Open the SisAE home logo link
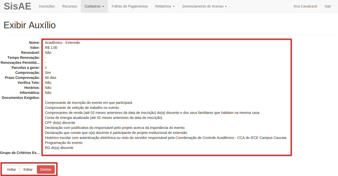338x176 pixels. pos(18,6)
